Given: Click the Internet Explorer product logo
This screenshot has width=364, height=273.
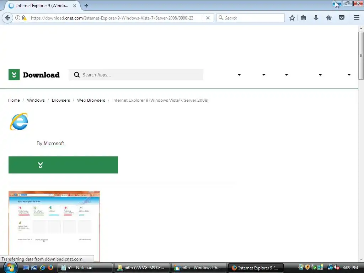Looking at the screenshot, I should pyautogui.click(x=19, y=122).
